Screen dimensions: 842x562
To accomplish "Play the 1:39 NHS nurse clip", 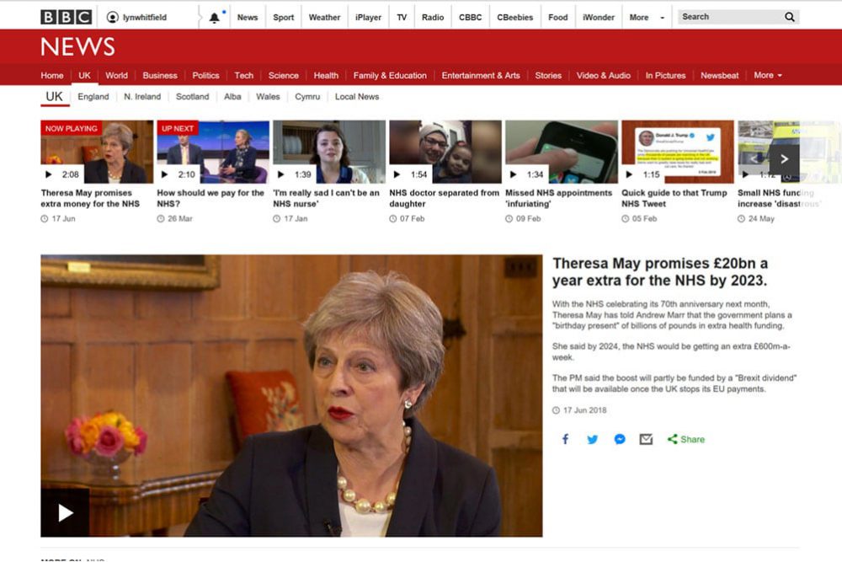I will (x=329, y=152).
